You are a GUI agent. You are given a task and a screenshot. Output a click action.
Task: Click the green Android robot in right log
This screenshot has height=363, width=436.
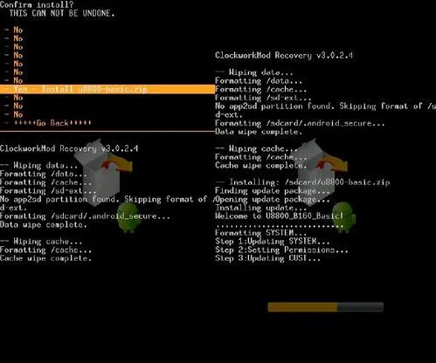(x=343, y=216)
